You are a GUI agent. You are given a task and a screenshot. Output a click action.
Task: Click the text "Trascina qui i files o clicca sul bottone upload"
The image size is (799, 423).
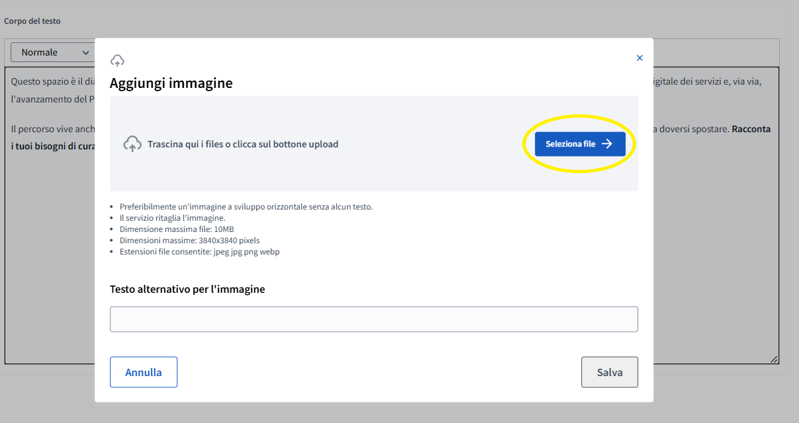coord(243,144)
